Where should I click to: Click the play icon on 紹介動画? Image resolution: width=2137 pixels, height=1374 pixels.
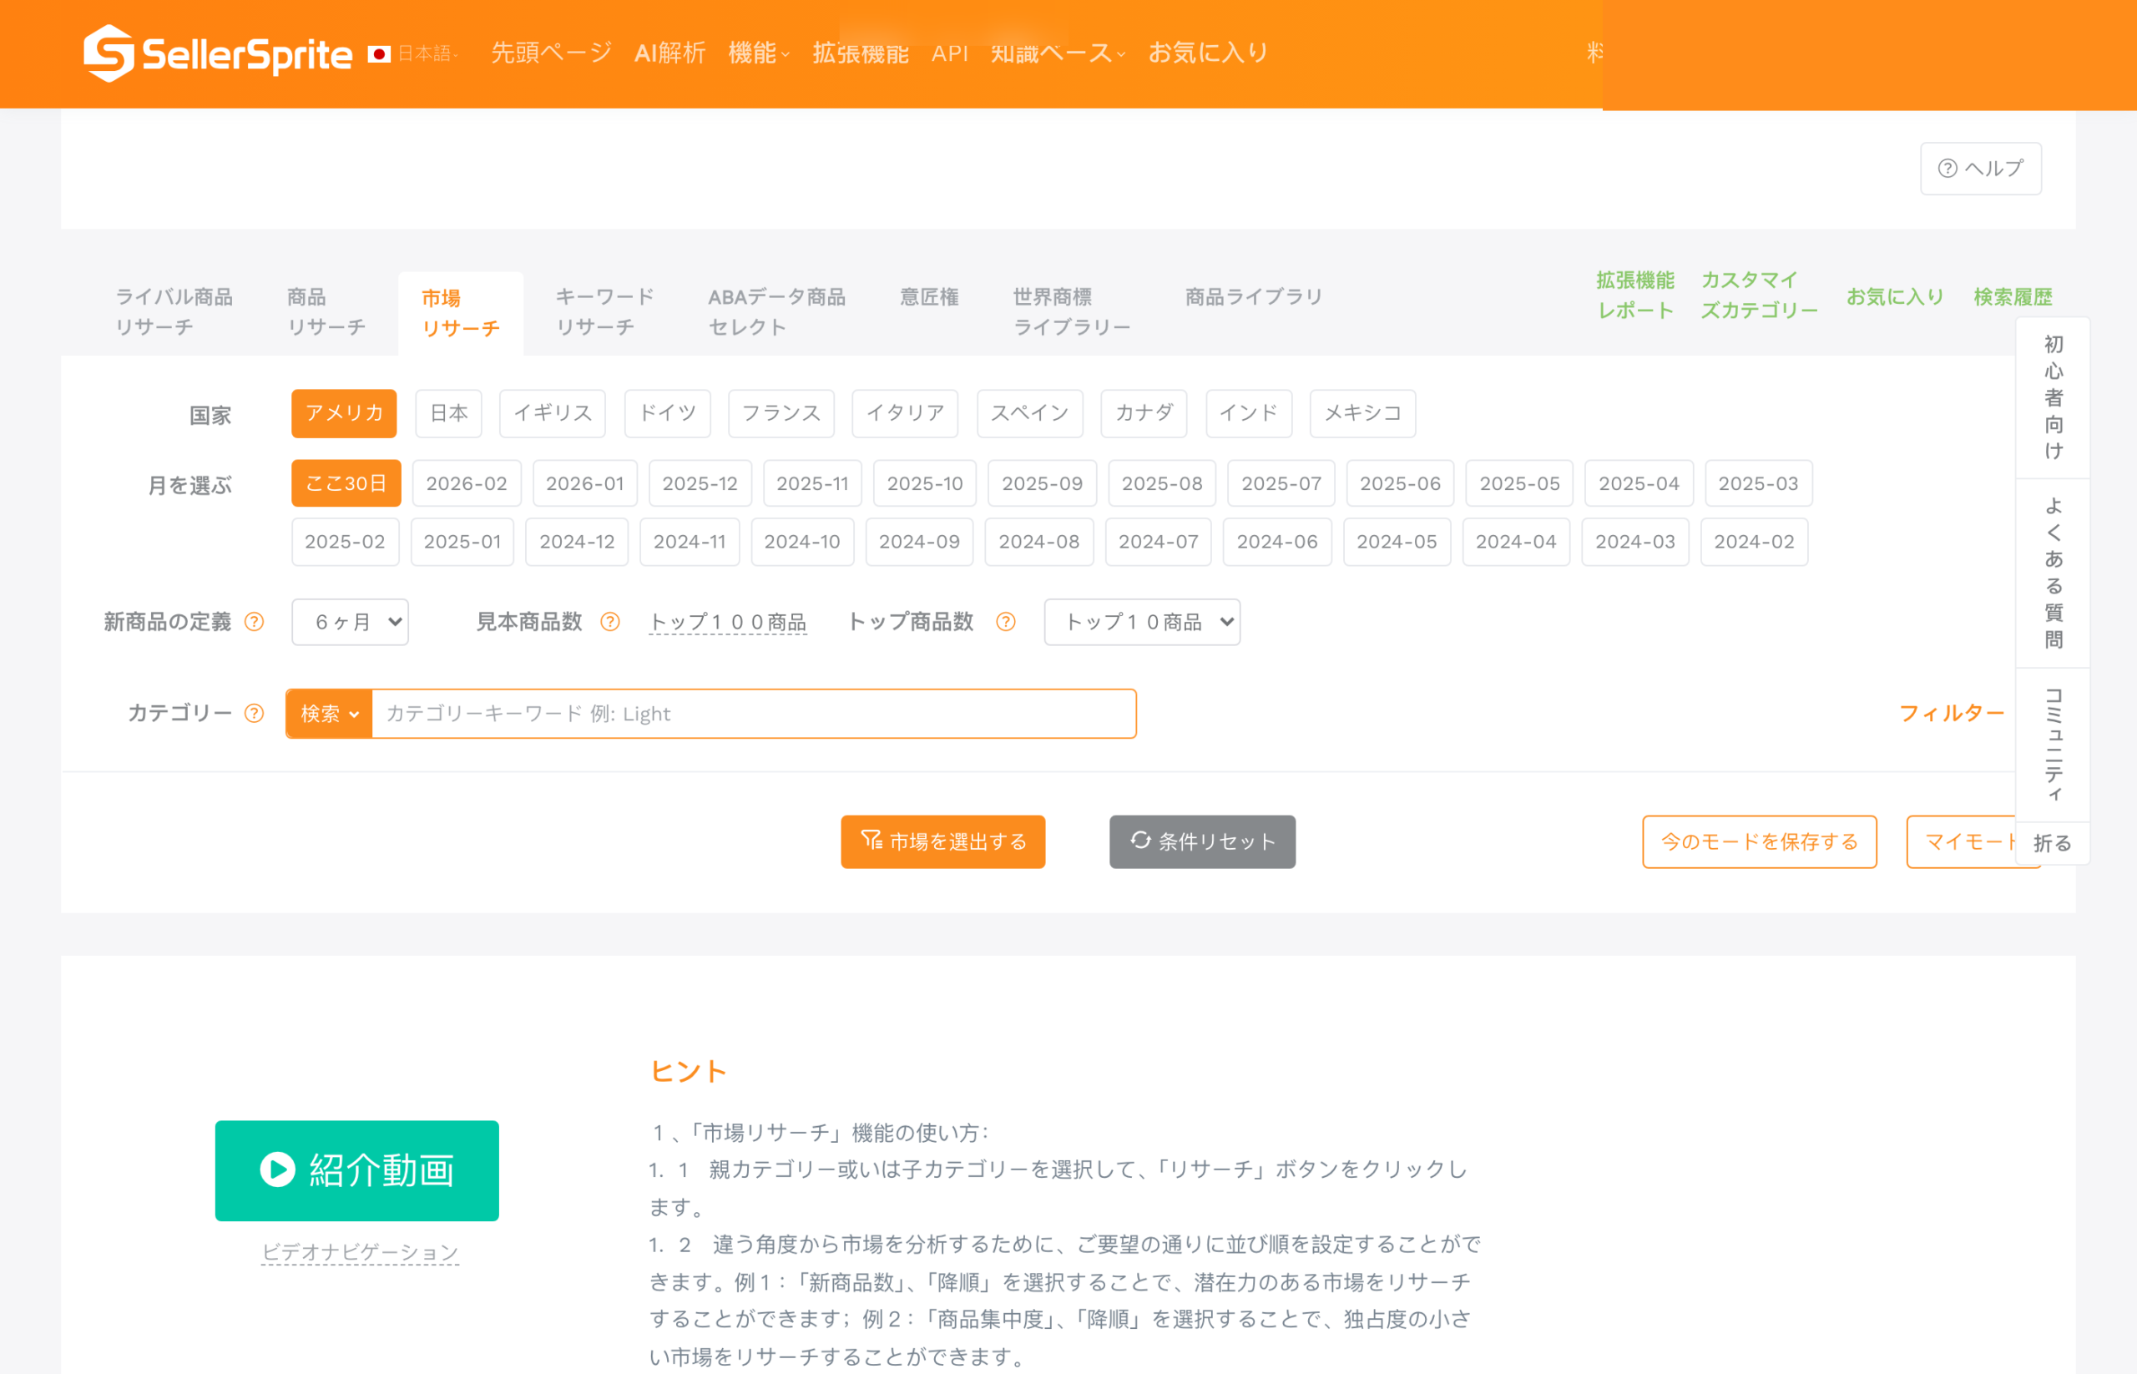[x=277, y=1169]
